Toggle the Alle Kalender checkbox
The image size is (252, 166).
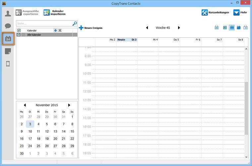point(19,35)
